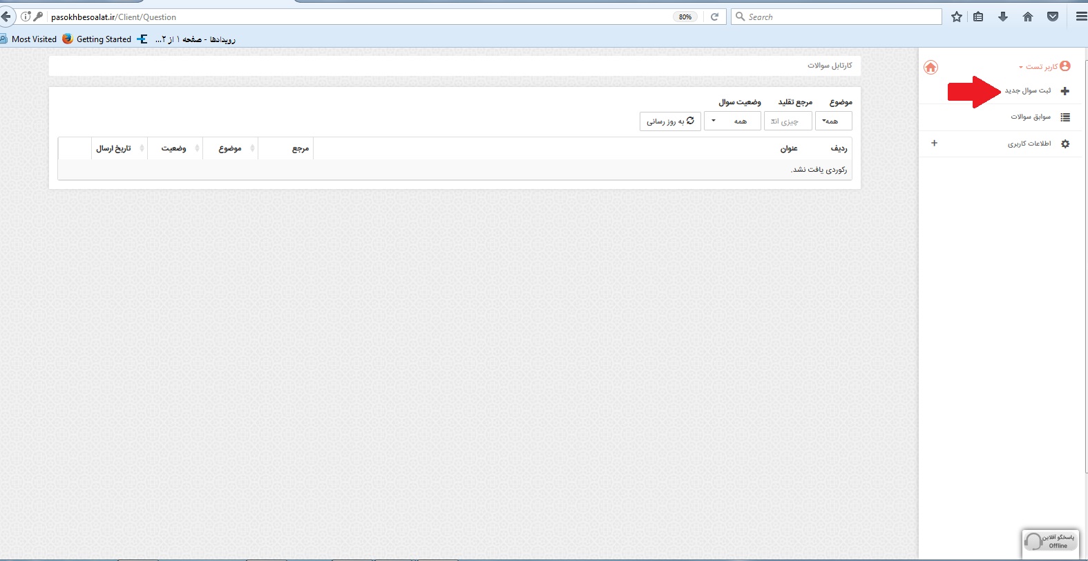Open the Firefox downloads arrow icon

(1002, 17)
